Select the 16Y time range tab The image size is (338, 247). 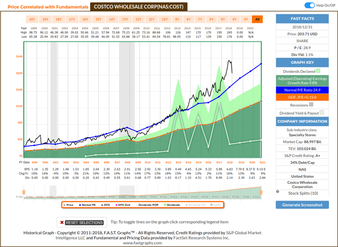pos(85,19)
